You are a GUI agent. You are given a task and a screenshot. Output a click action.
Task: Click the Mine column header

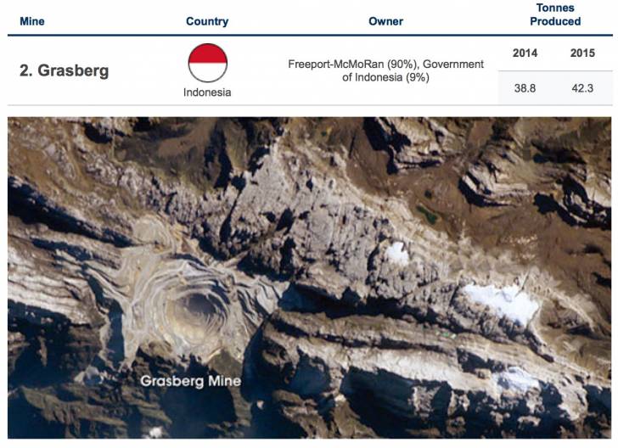32,21
